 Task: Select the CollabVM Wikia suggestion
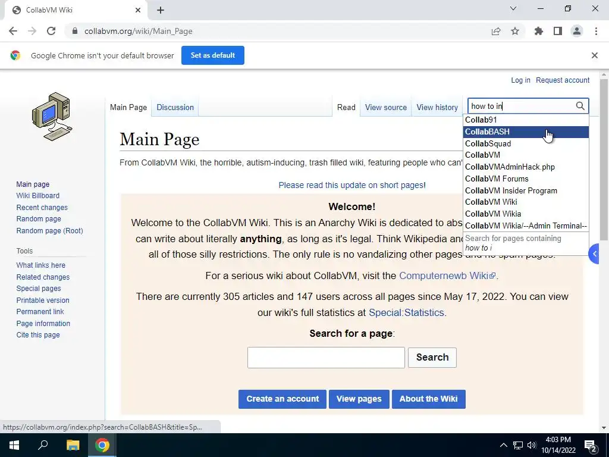(526, 214)
